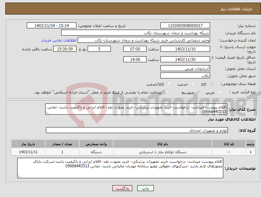This screenshot has height=197, width=261.
Task: Click the کد کالا column header
Action: [x=229, y=144]
